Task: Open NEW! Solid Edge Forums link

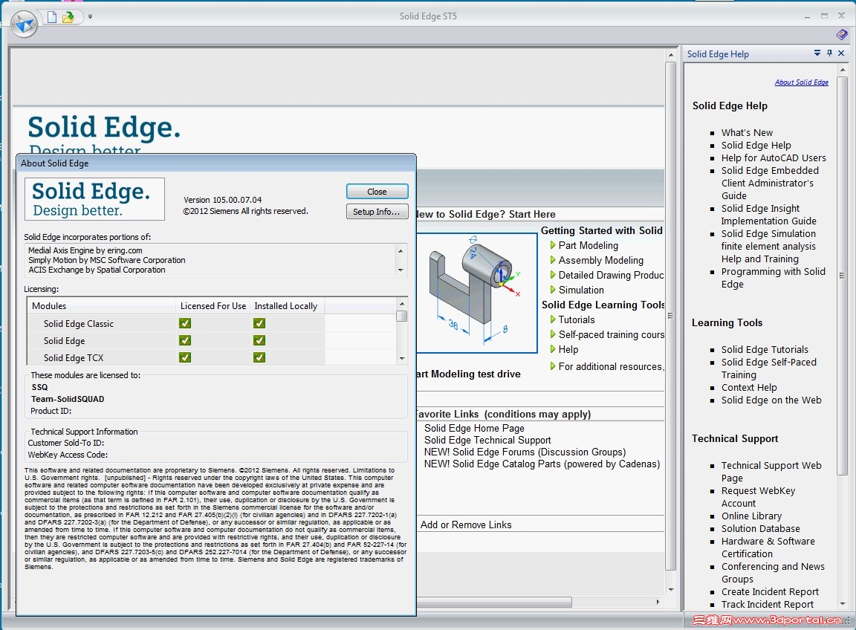Action: pos(525,452)
